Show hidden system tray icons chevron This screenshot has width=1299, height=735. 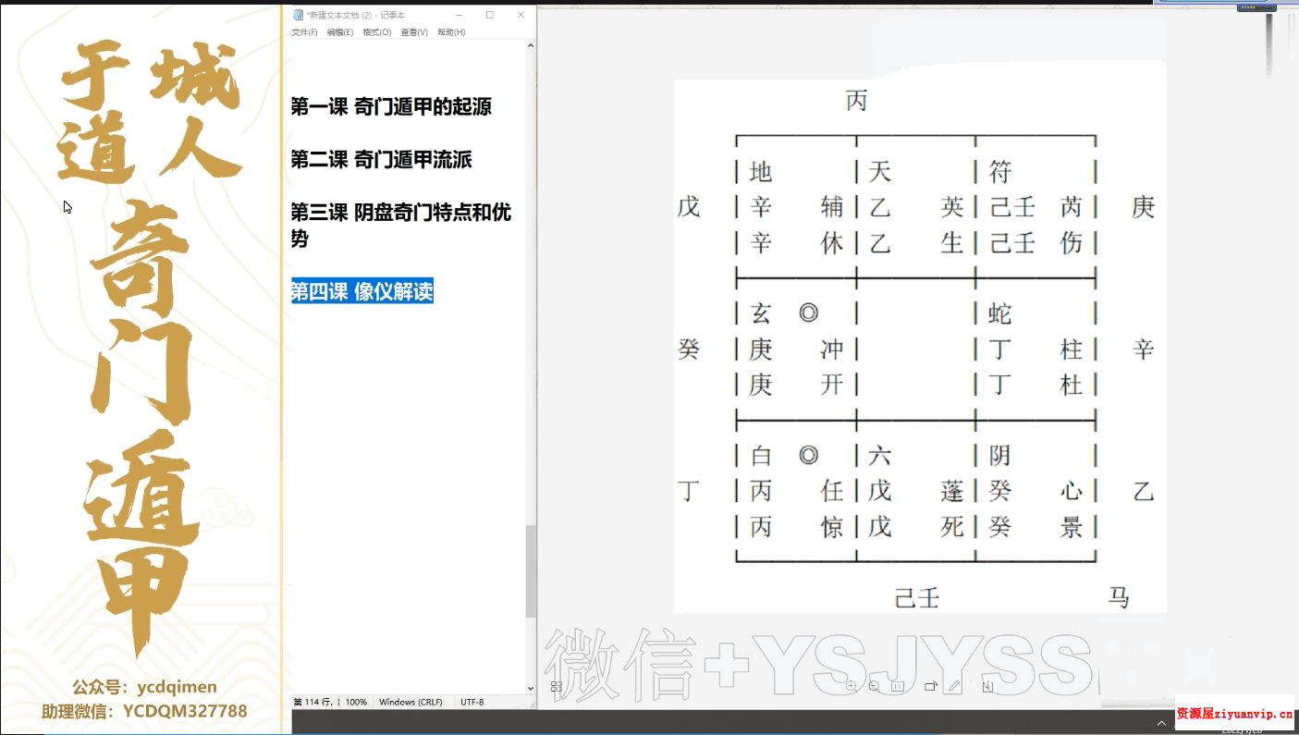click(x=1162, y=723)
